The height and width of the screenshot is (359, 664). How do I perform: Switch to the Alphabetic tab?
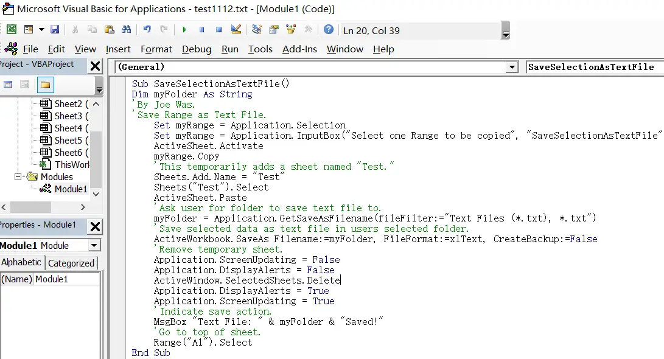click(21, 262)
